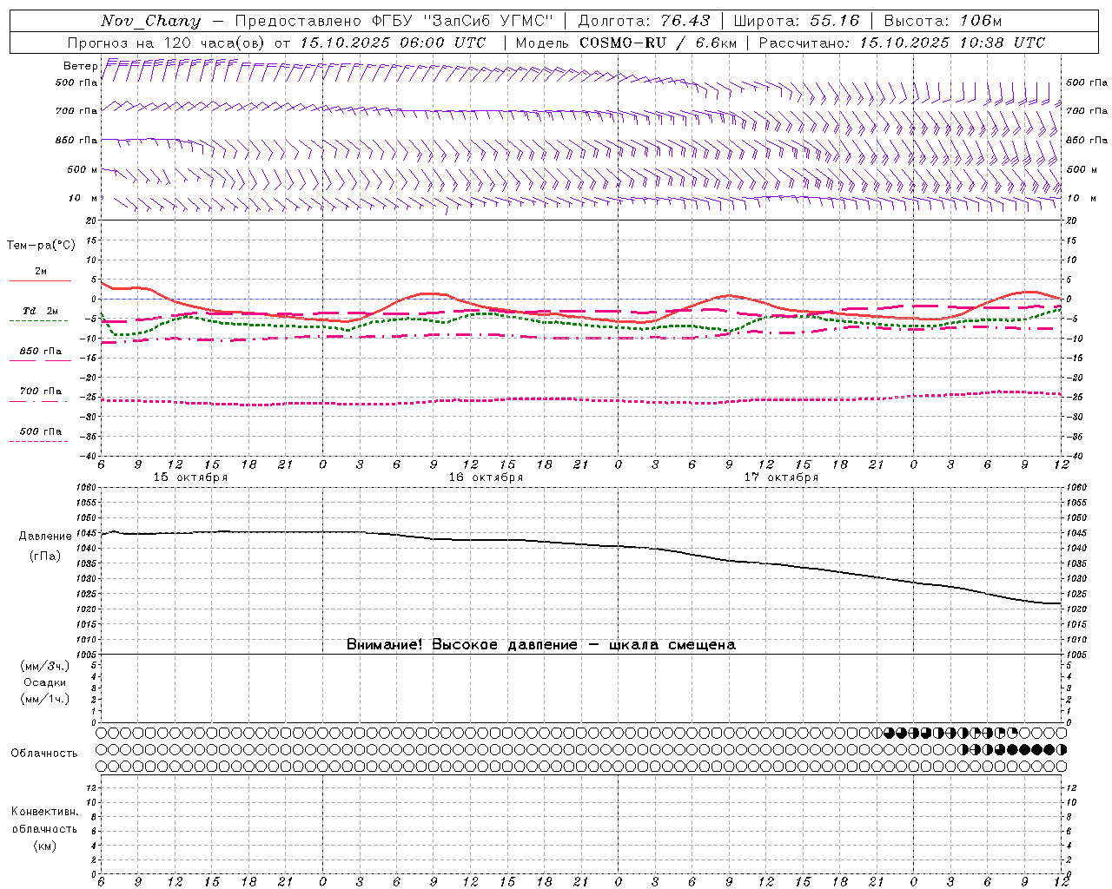Click the forecast start 15.10.2025 06:00 UTC
Image resolution: width=1112 pixels, height=889 pixels.
pos(393,43)
